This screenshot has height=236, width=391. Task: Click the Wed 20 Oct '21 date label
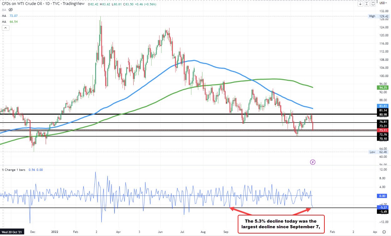point(13,232)
